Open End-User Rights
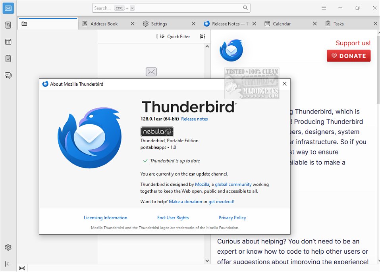Screen dimensions: 380x272 173,218
